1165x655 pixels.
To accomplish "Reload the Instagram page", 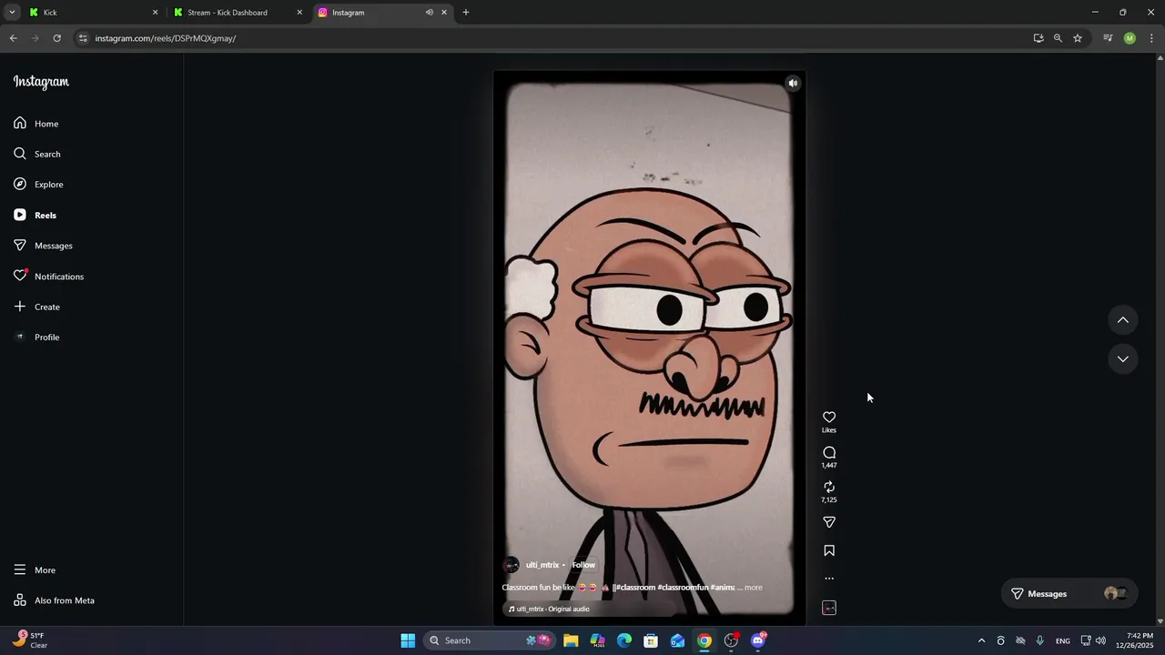I will point(56,38).
